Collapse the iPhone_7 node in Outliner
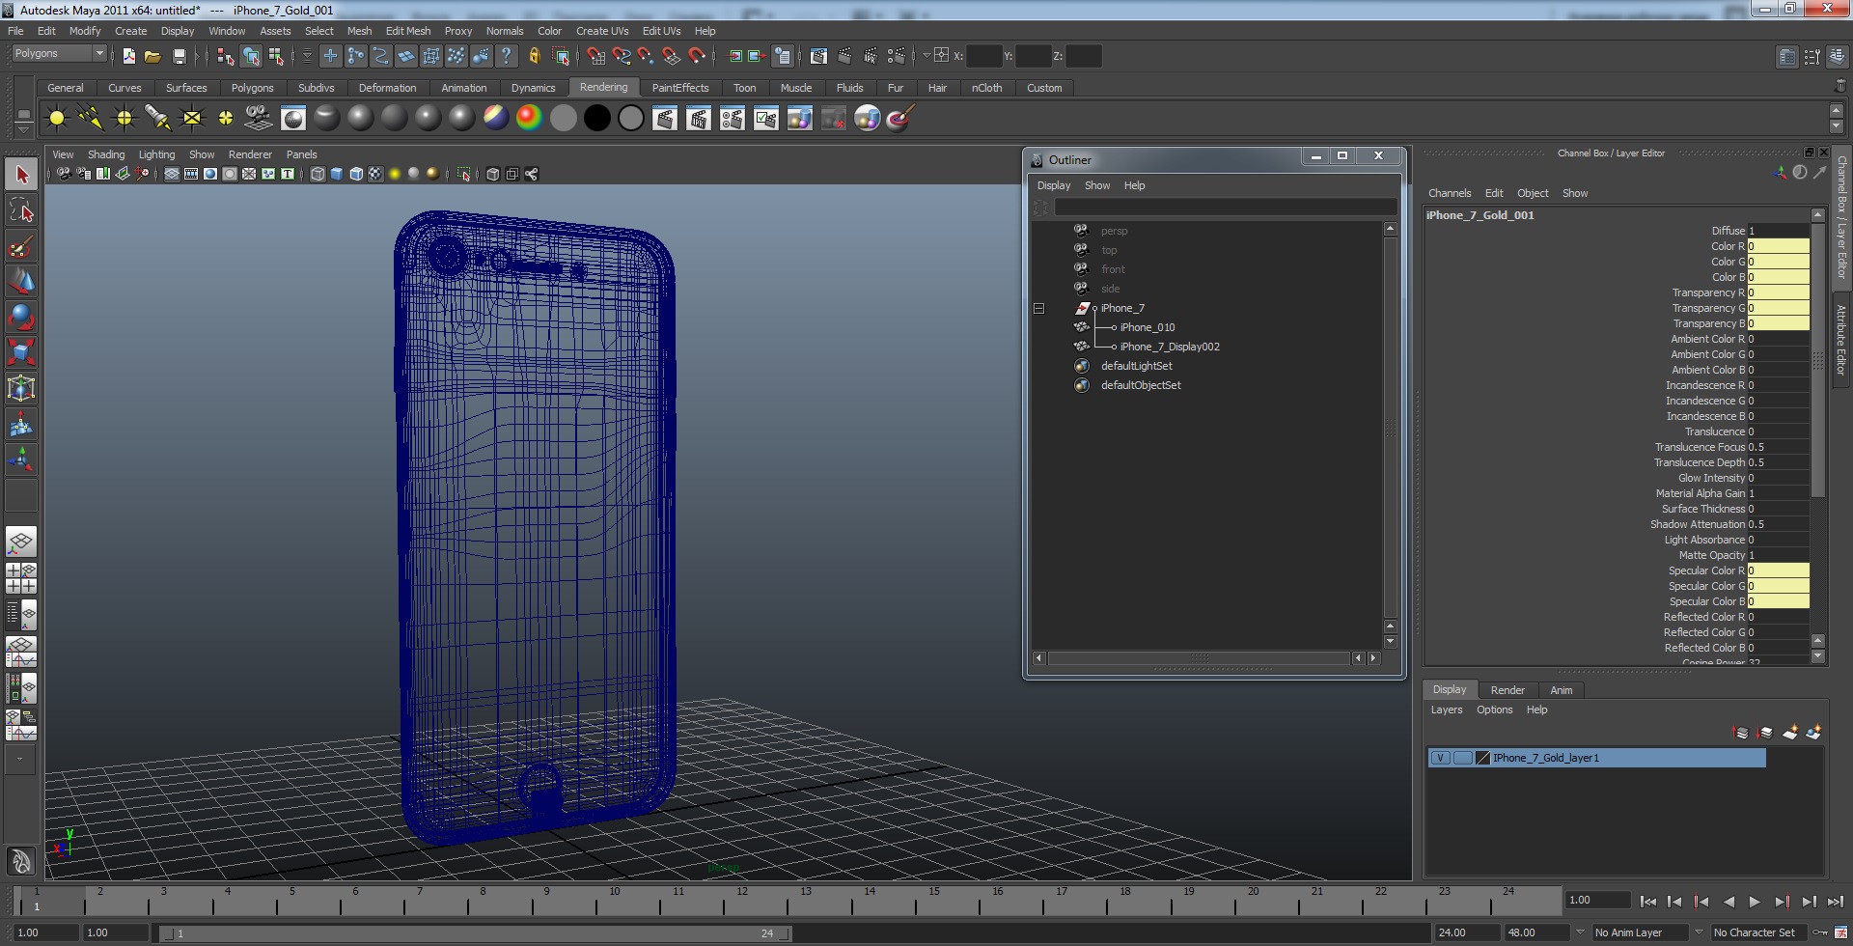 coord(1039,309)
